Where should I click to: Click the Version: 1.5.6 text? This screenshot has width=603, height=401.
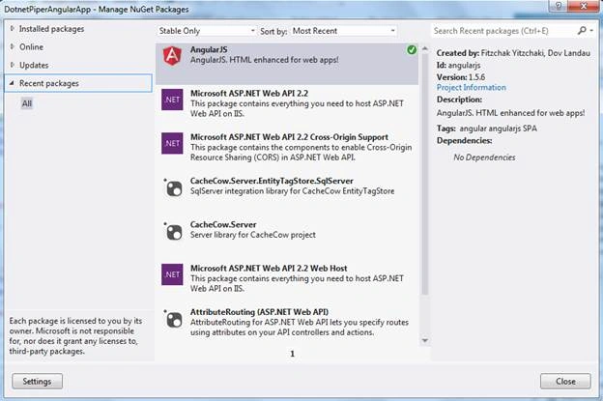(x=461, y=77)
